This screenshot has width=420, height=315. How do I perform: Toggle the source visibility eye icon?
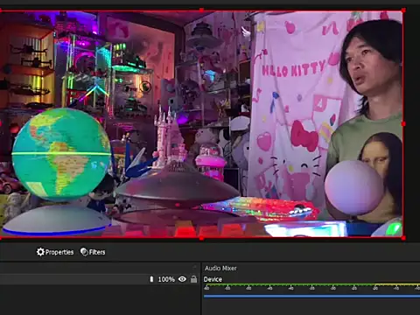click(x=182, y=279)
